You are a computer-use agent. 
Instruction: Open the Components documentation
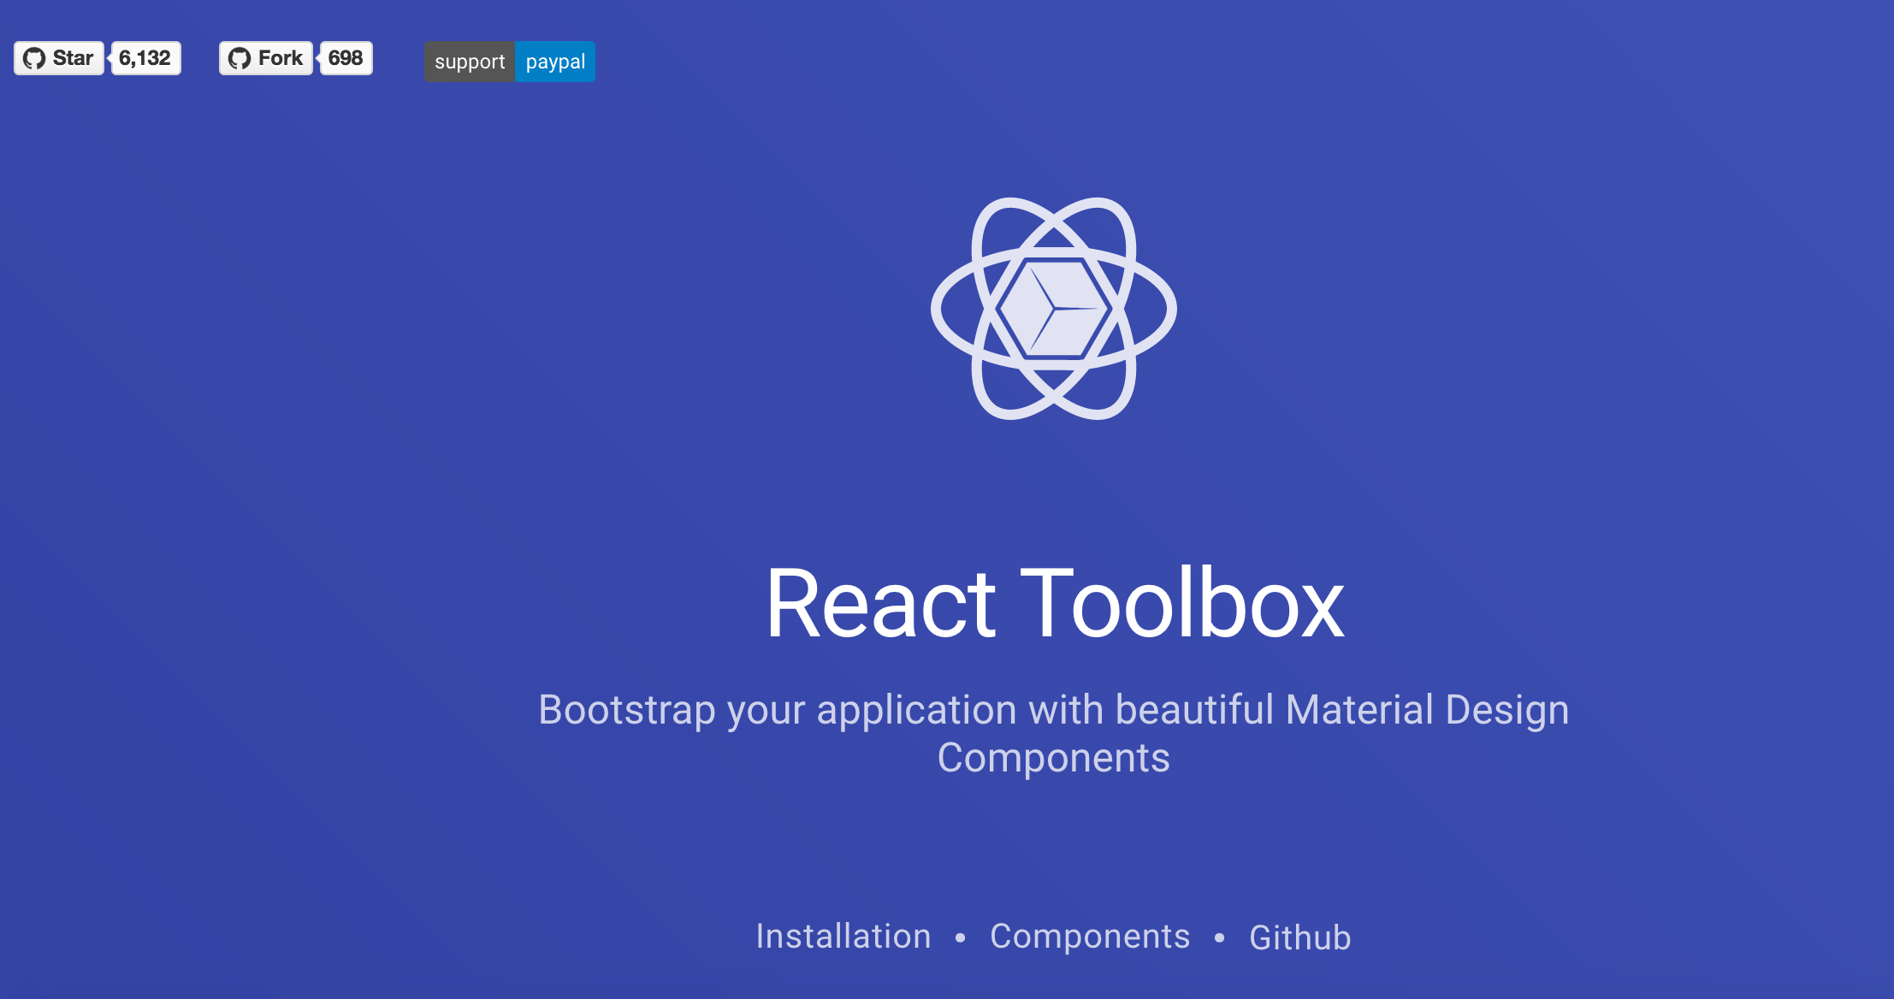click(x=1089, y=937)
